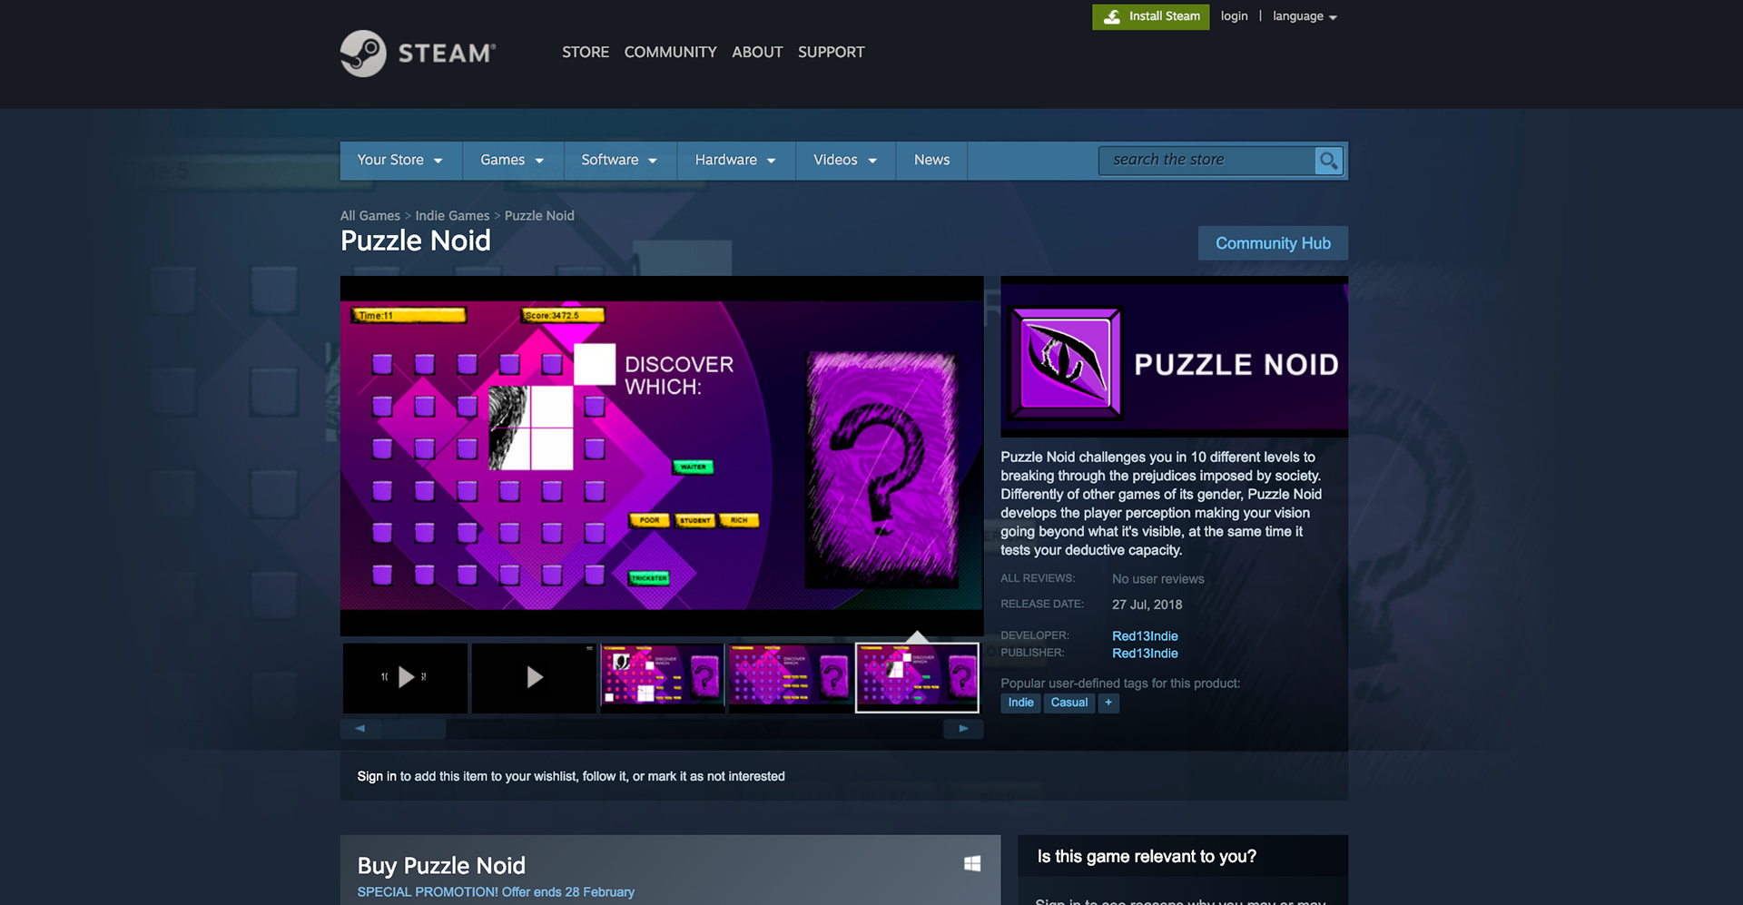This screenshot has width=1743, height=905.
Task: Expand the Hardware dropdown
Action: (736, 160)
